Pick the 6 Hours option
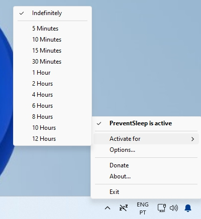 [52, 106]
